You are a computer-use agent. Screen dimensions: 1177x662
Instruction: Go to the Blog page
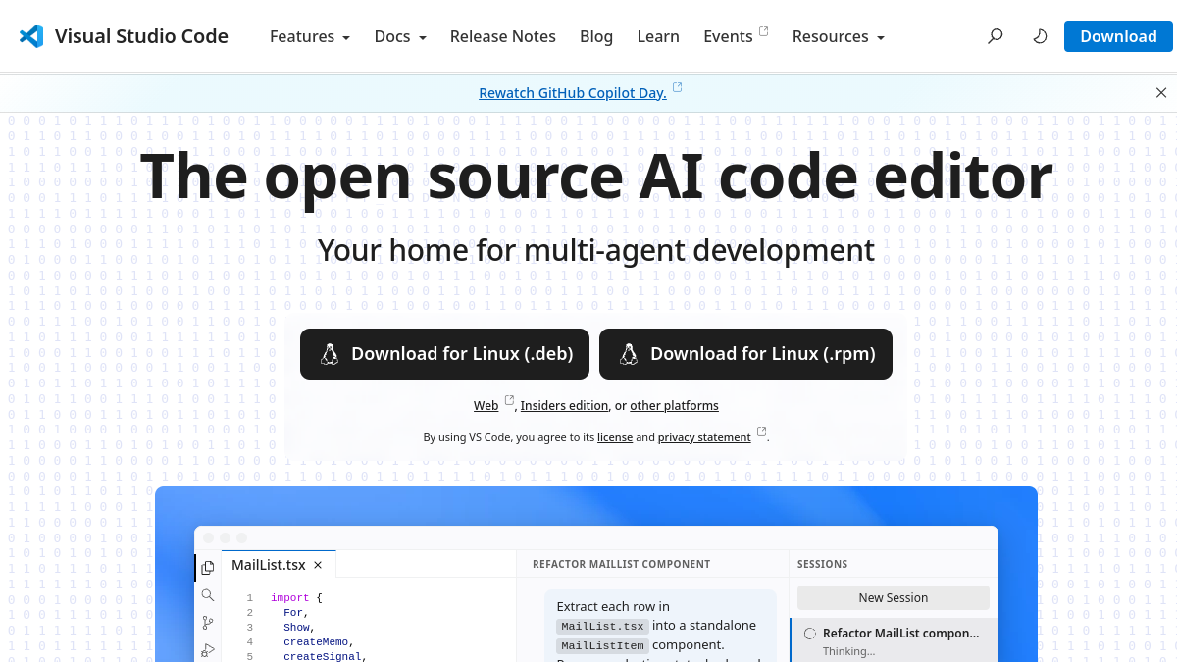[x=596, y=36]
